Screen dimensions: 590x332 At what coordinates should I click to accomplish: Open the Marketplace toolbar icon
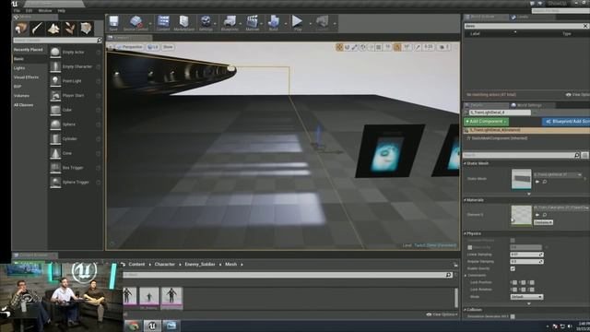pos(184,23)
